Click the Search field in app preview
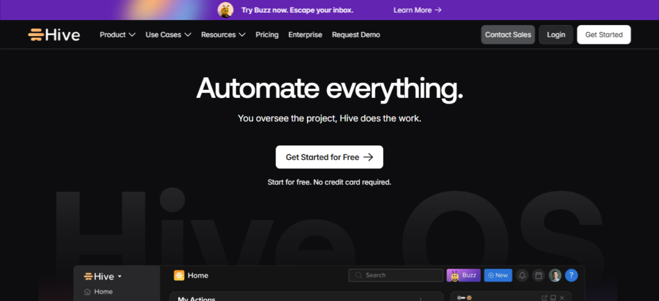 [396, 275]
